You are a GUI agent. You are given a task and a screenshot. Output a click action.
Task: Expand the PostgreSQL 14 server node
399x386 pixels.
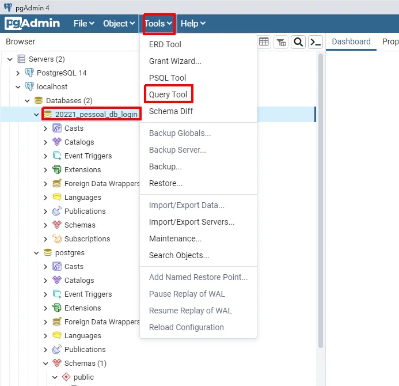18,73
